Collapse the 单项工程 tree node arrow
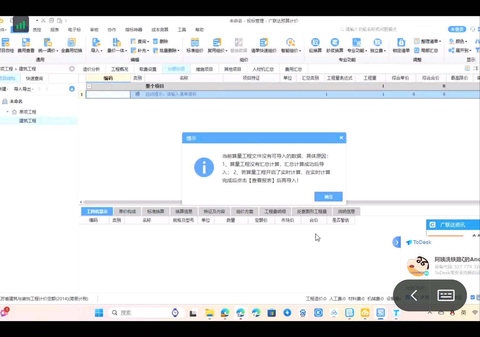 pyautogui.click(x=7, y=112)
